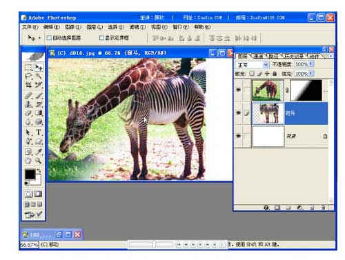Select the Move tool in toolbox
The height and width of the screenshot is (260, 345).
(39, 68)
